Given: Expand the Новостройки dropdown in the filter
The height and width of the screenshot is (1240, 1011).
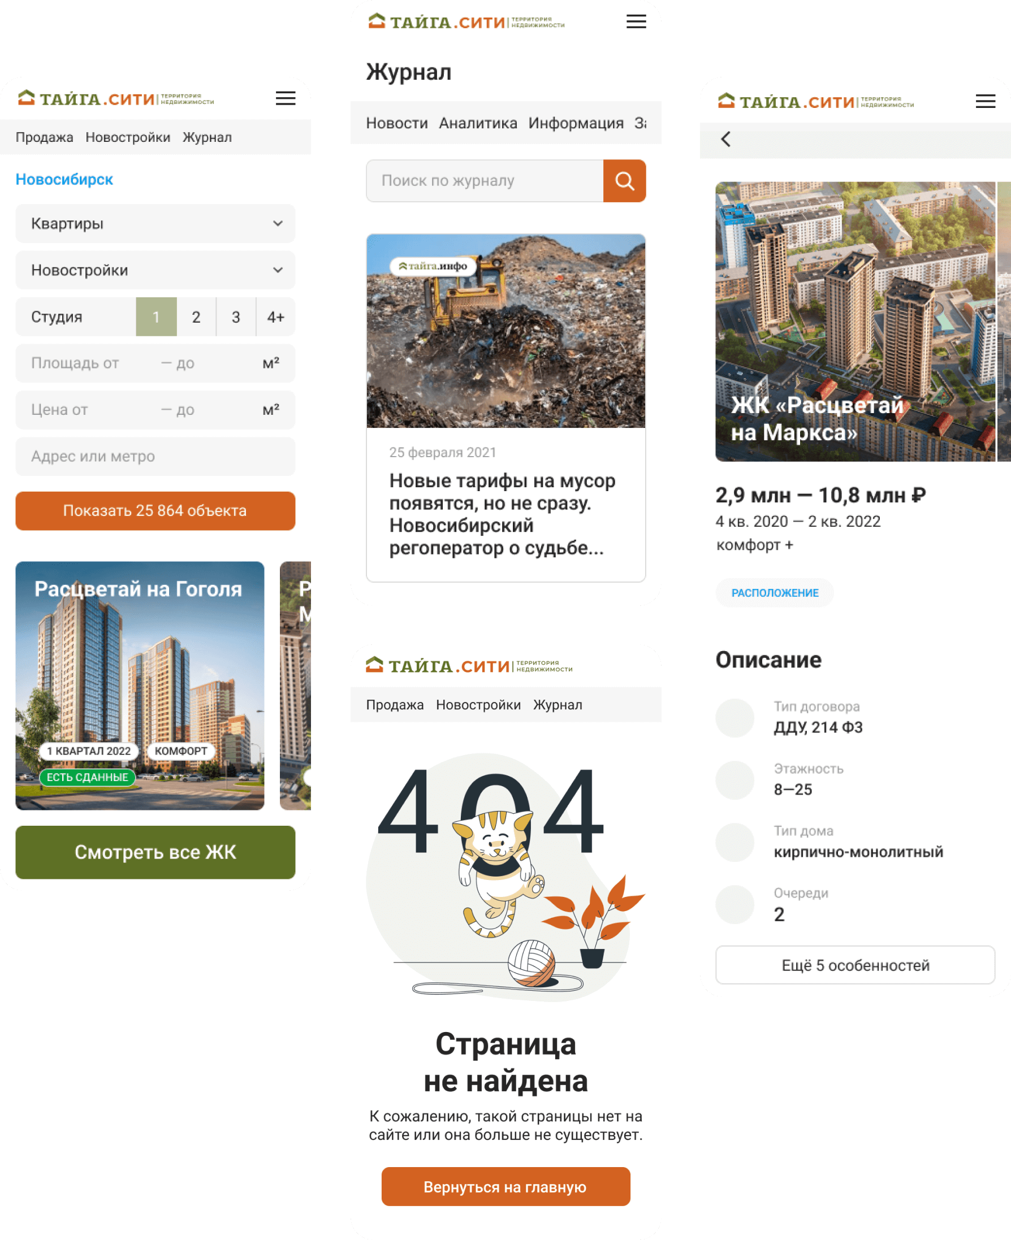Looking at the screenshot, I should click(155, 270).
